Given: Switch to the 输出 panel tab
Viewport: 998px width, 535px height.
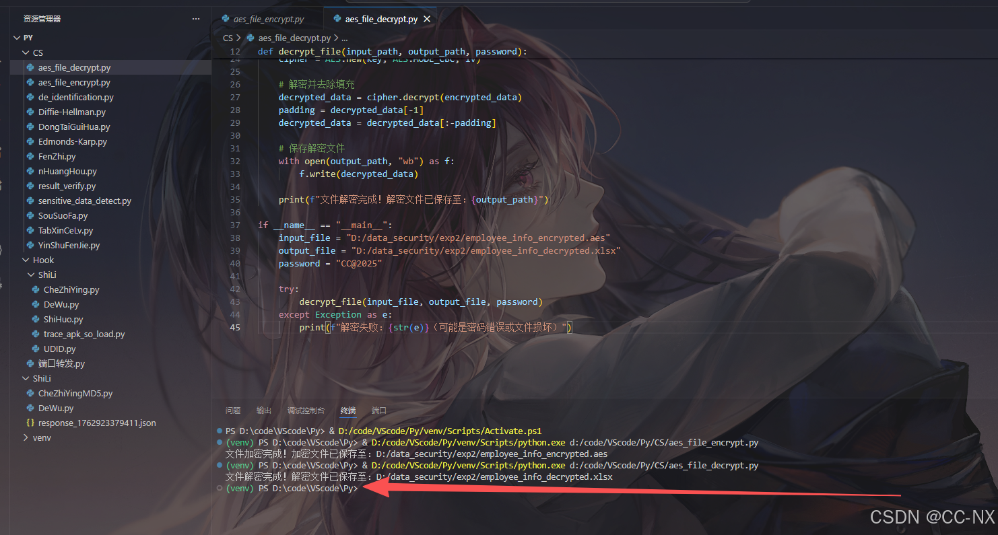Looking at the screenshot, I should pos(264,411).
